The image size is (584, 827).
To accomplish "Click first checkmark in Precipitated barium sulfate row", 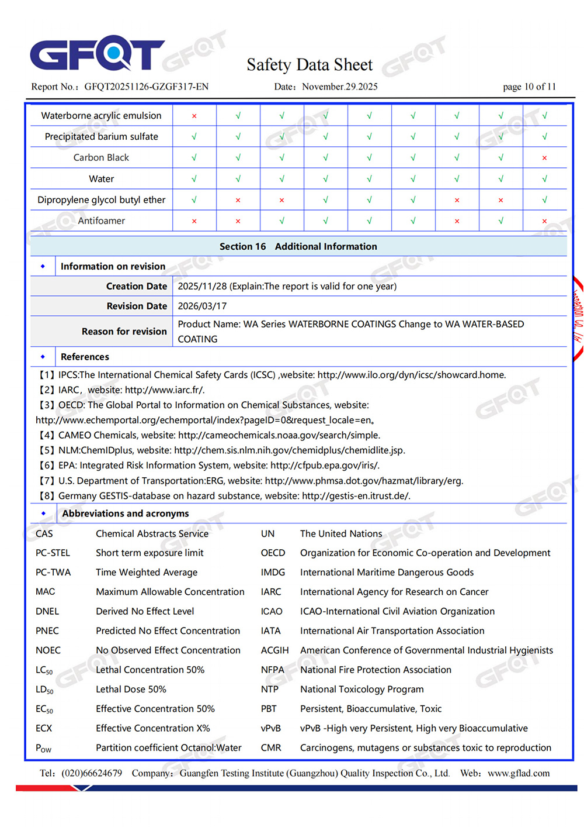I will click(194, 137).
